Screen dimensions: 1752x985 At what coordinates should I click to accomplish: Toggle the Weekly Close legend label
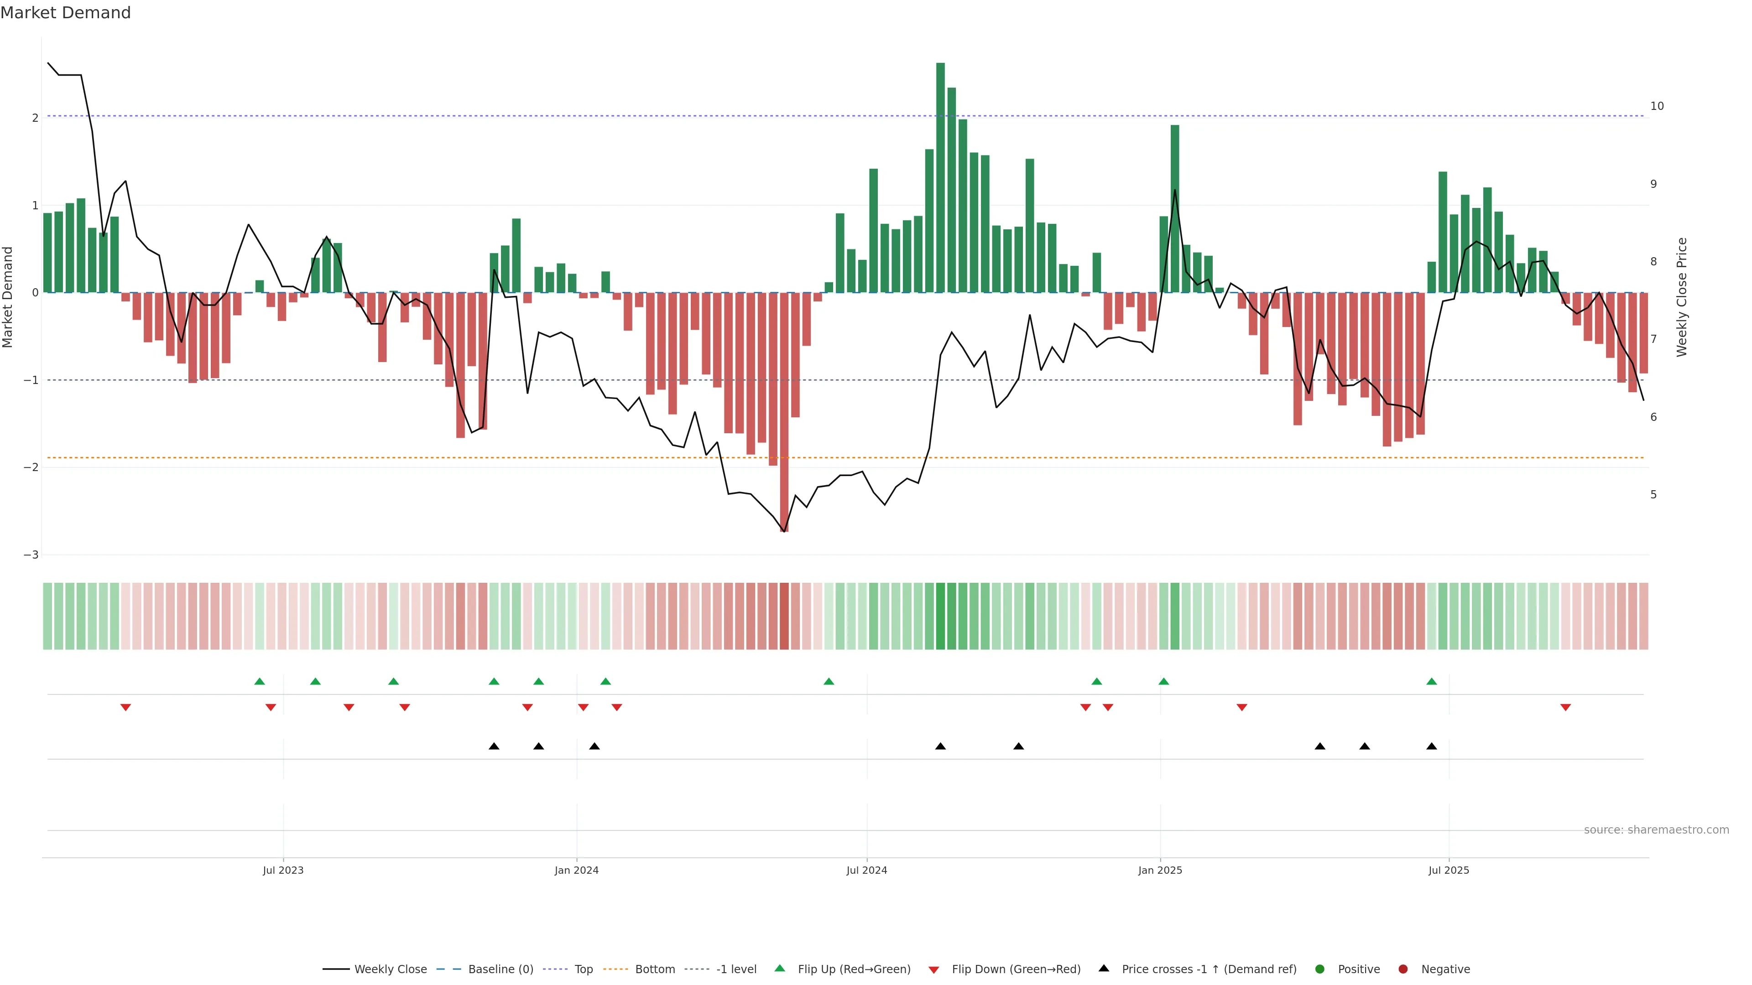click(391, 969)
